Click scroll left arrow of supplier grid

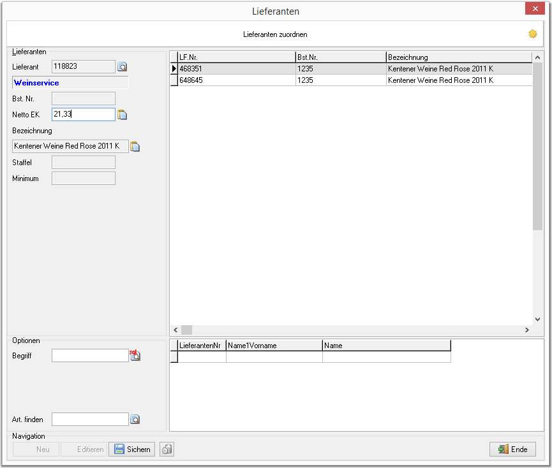[175, 330]
